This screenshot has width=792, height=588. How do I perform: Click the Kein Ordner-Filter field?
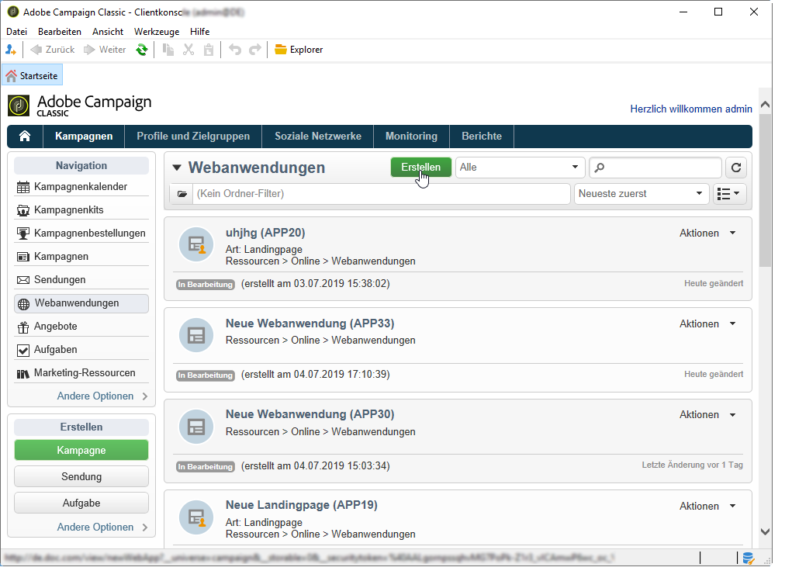[382, 194]
